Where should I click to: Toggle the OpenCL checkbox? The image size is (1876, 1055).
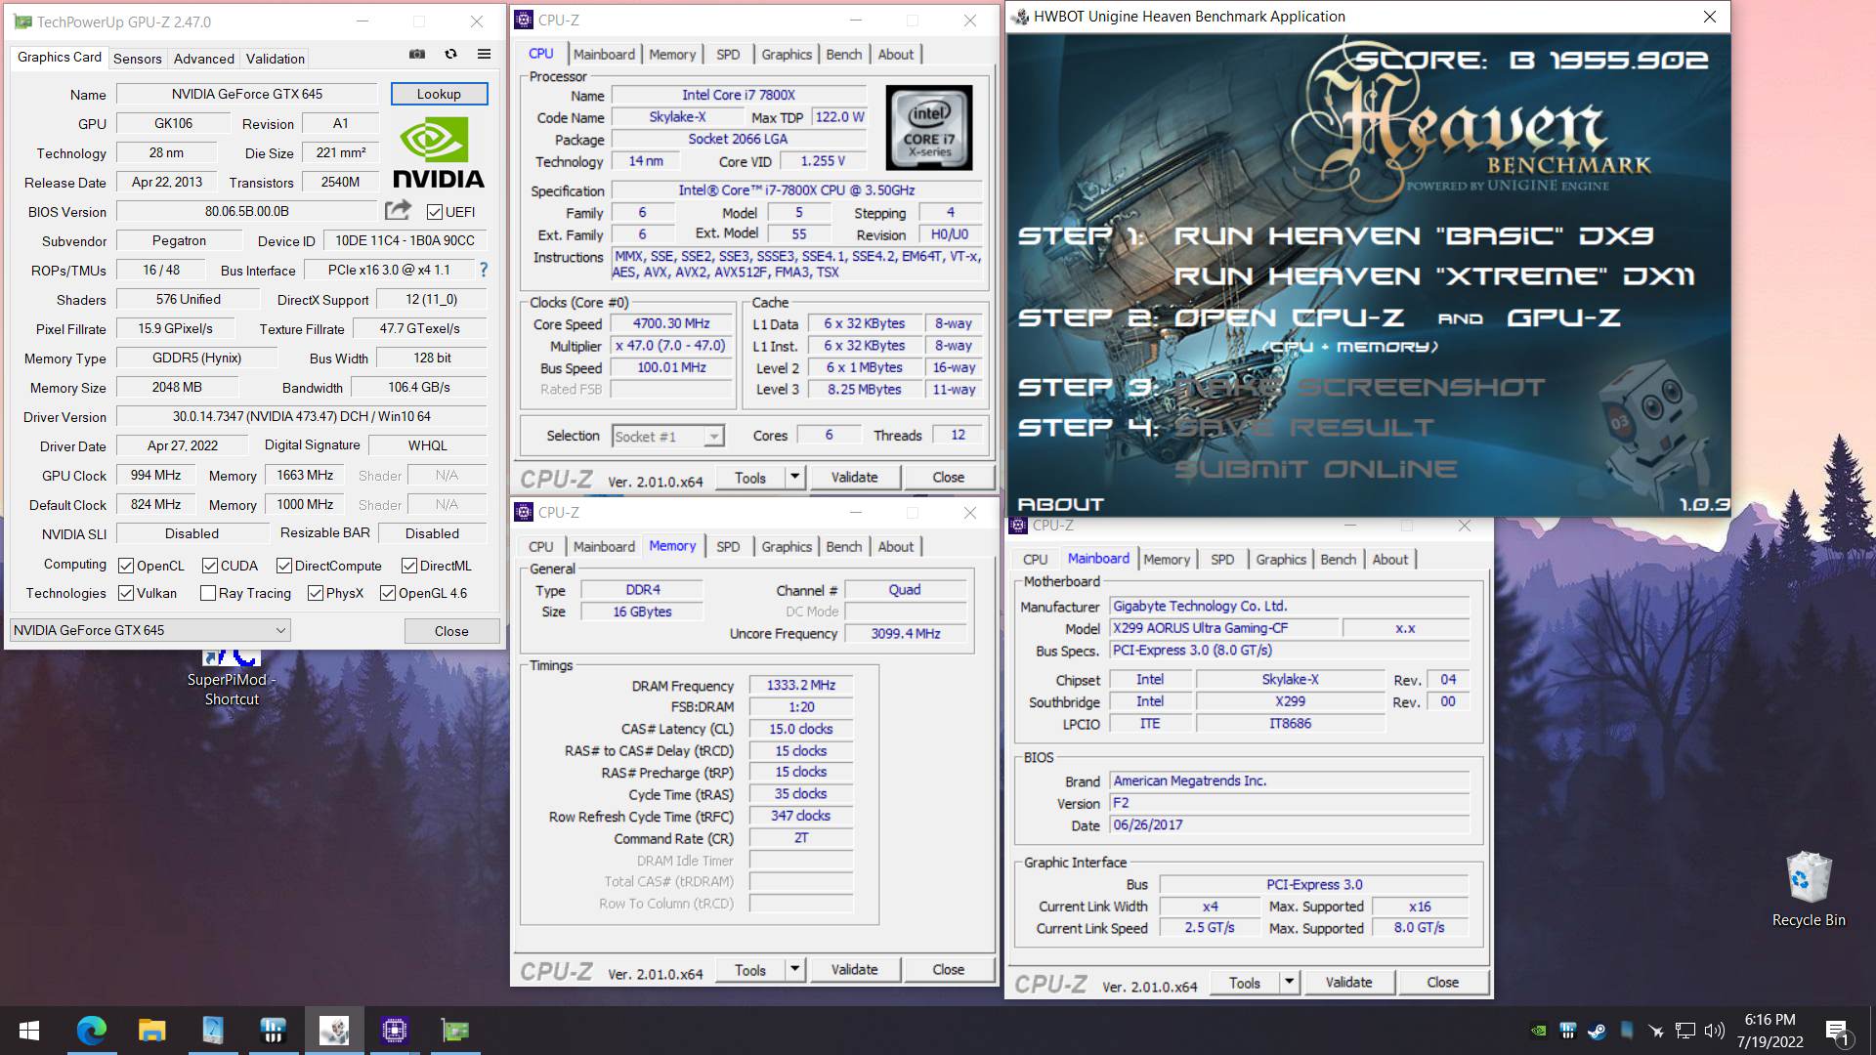tap(126, 566)
